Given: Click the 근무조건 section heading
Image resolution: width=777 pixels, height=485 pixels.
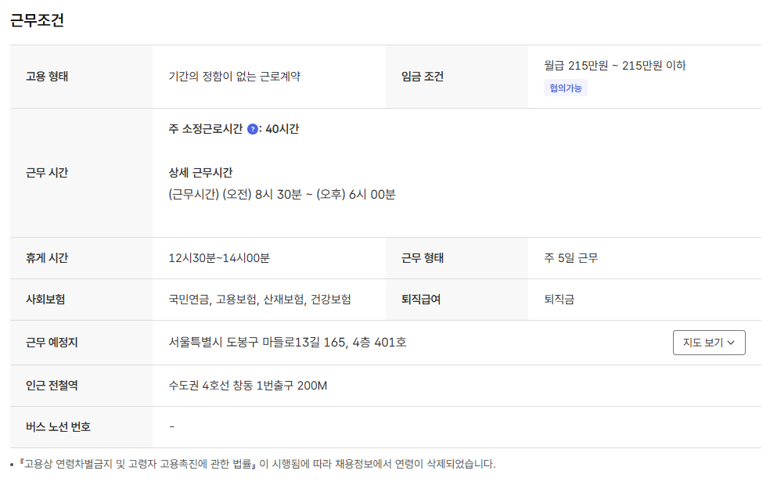Looking at the screenshot, I should tap(37, 21).
